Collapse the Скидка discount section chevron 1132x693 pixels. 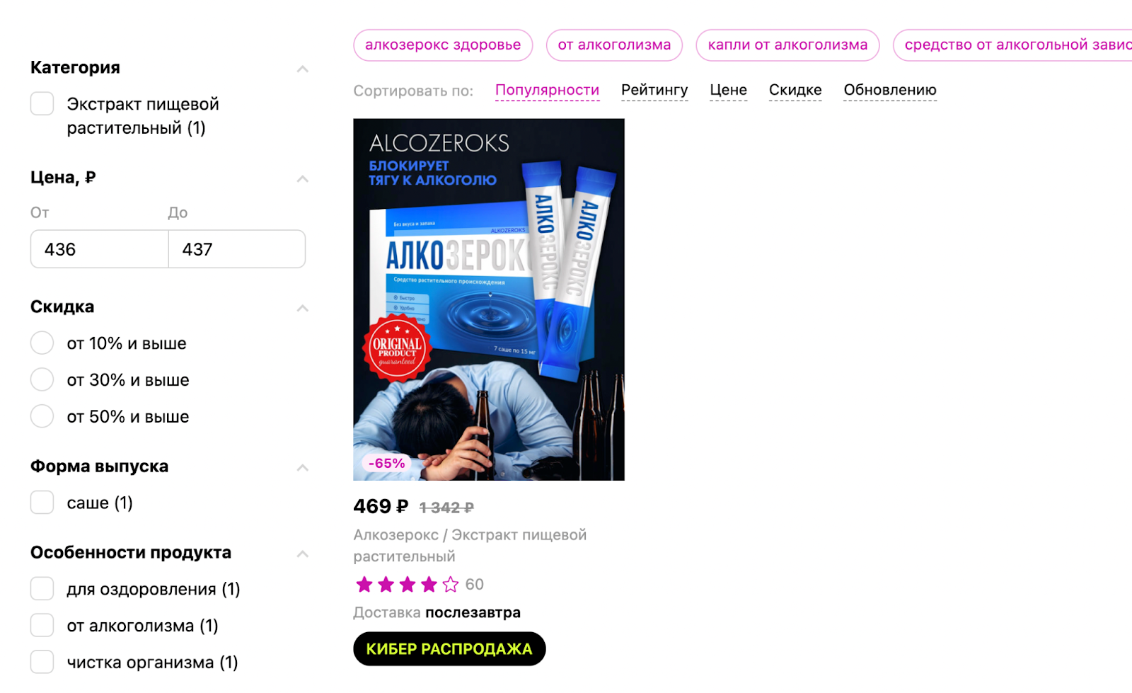pyautogui.click(x=303, y=308)
